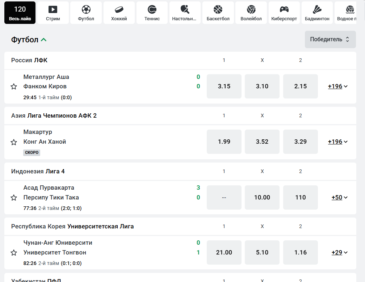This screenshot has height=282, width=365.
Task: Open the Стрим (stream) category icon
Action: click(x=53, y=9)
